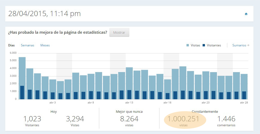260x134 pixels.
Task: Click the tallest first bar in the chart
Action: coord(22,78)
